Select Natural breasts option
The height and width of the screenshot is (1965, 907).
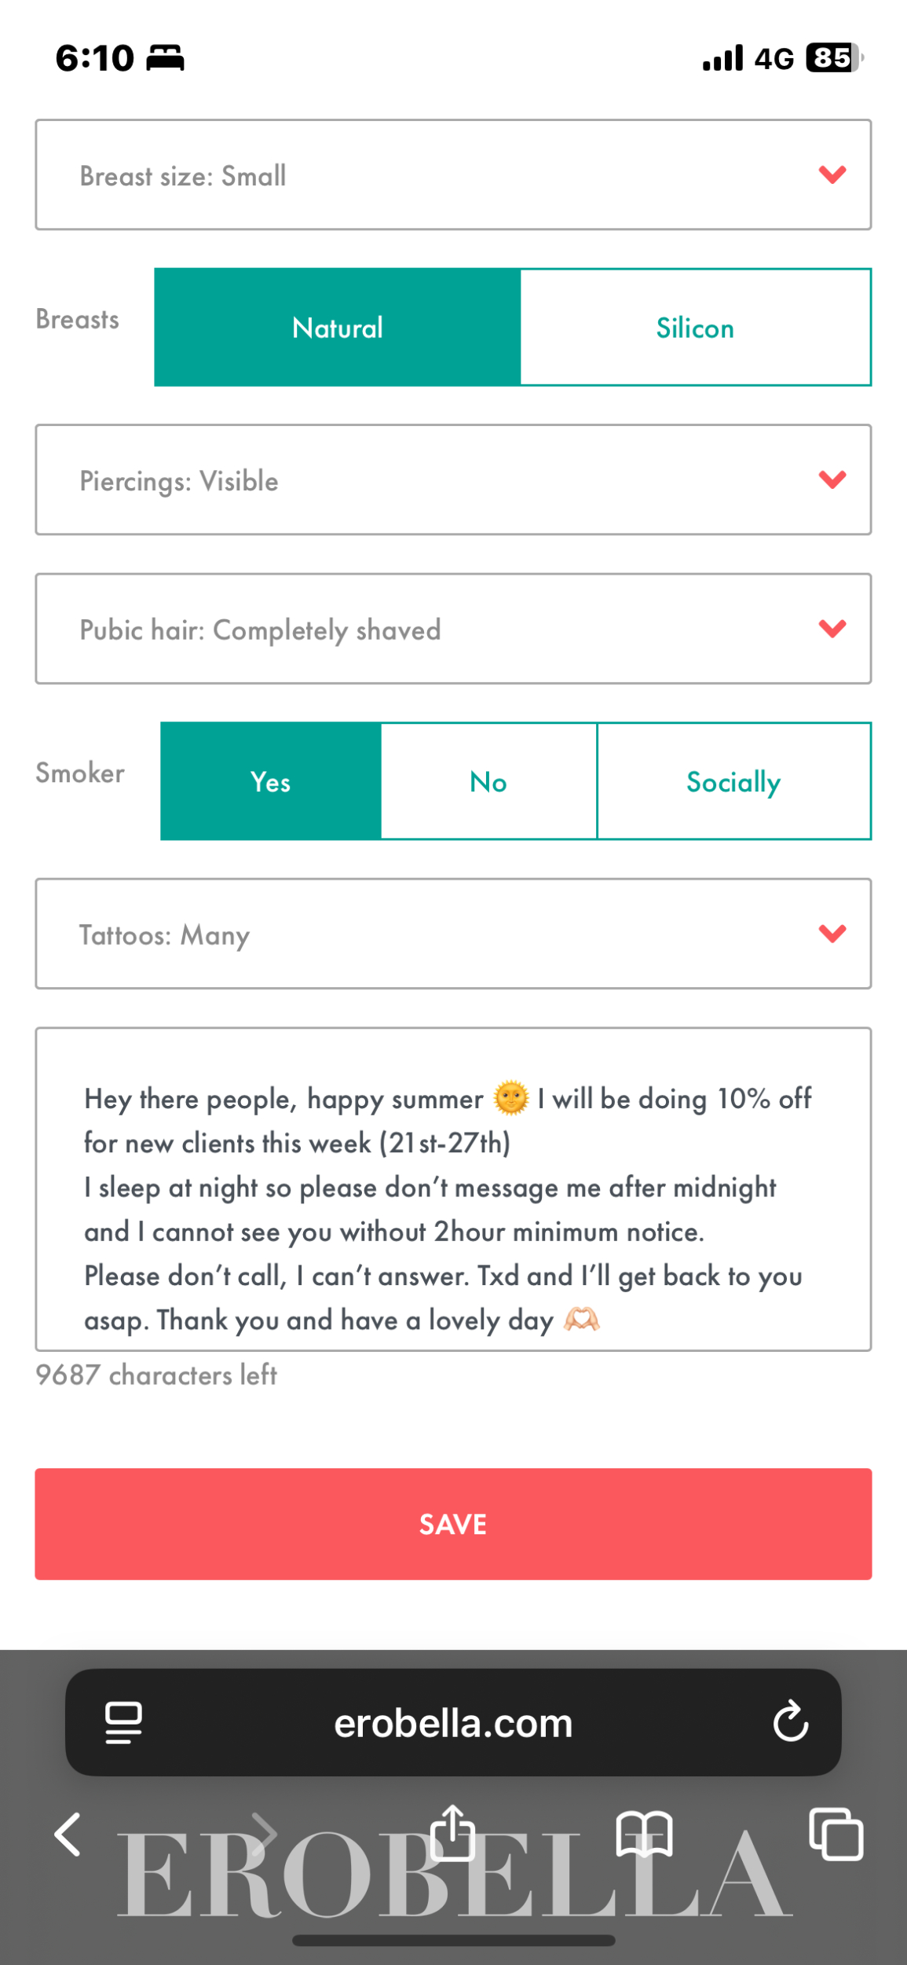pos(338,328)
